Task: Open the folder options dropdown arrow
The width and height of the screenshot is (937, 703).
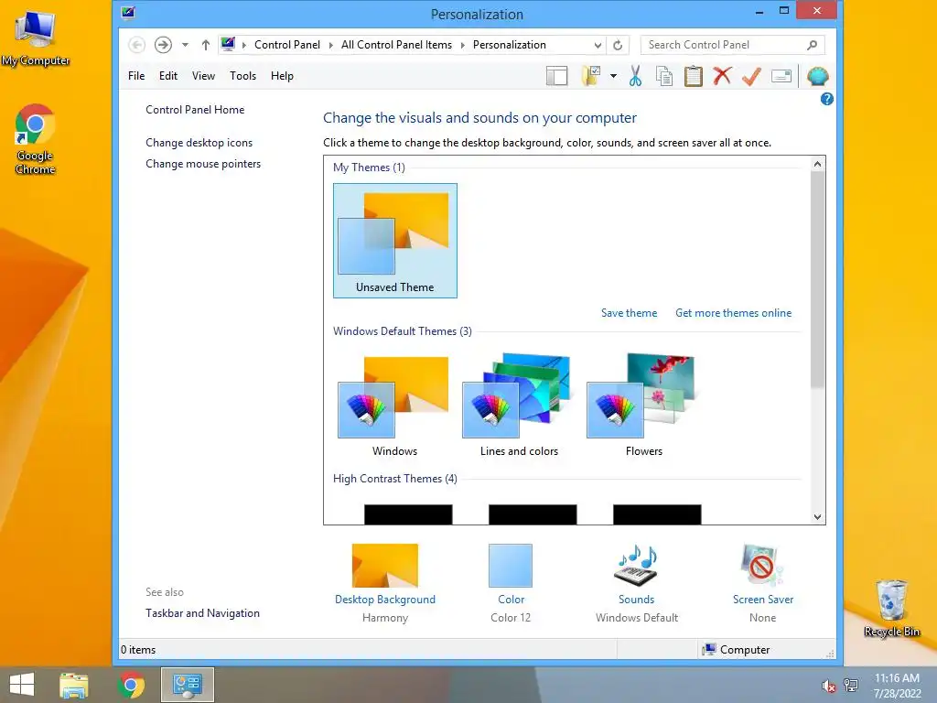Action: click(x=613, y=76)
